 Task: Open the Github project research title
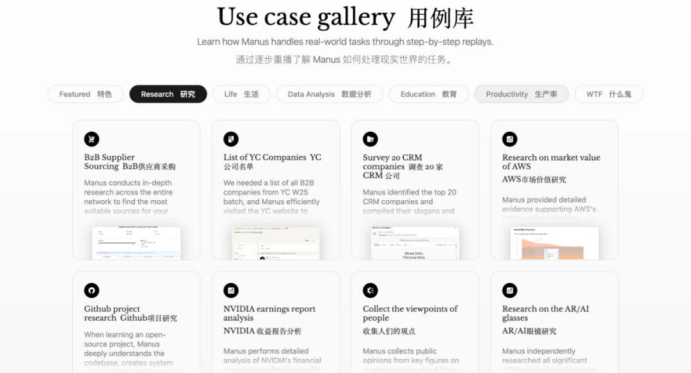(131, 313)
